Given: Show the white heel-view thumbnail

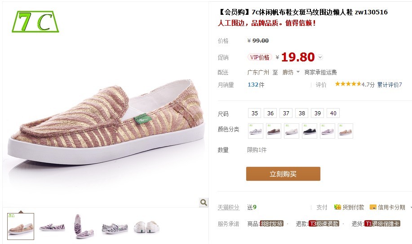Looking at the screenshot, I should pos(146,227).
